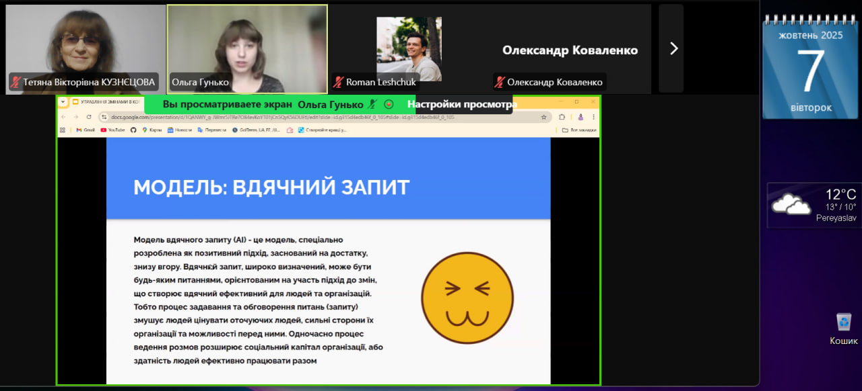Expand next participants with right arrow
This screenshot has height=391, width=862.
(x=673, y=48)
